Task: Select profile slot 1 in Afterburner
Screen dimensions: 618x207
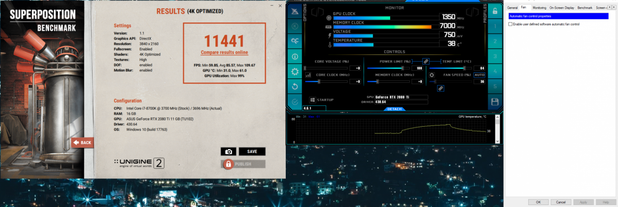Action: click(x=494, y=26)
